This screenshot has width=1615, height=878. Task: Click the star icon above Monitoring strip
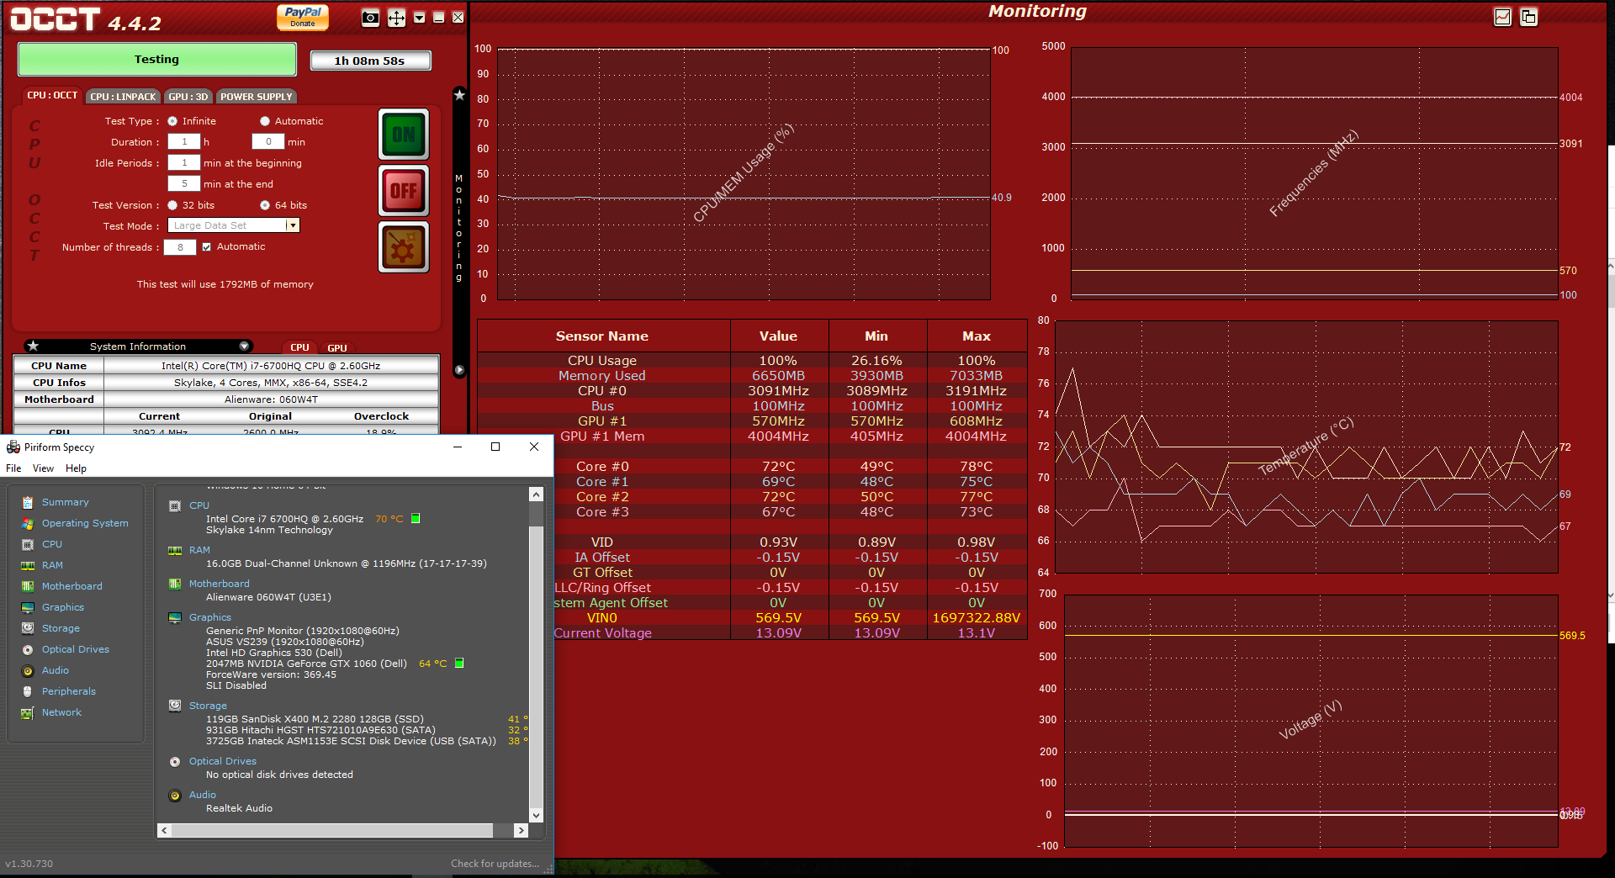[x=459, y=95]
